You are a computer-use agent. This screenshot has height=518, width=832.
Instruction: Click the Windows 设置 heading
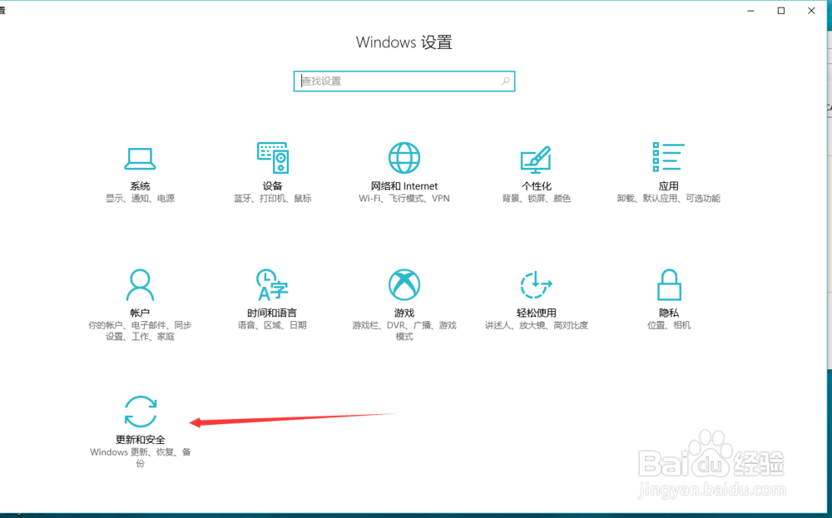404,42
